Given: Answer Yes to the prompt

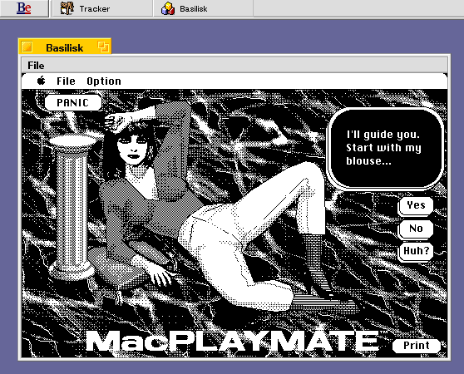Looking at the screenshot, I should [x=416, y=205].
